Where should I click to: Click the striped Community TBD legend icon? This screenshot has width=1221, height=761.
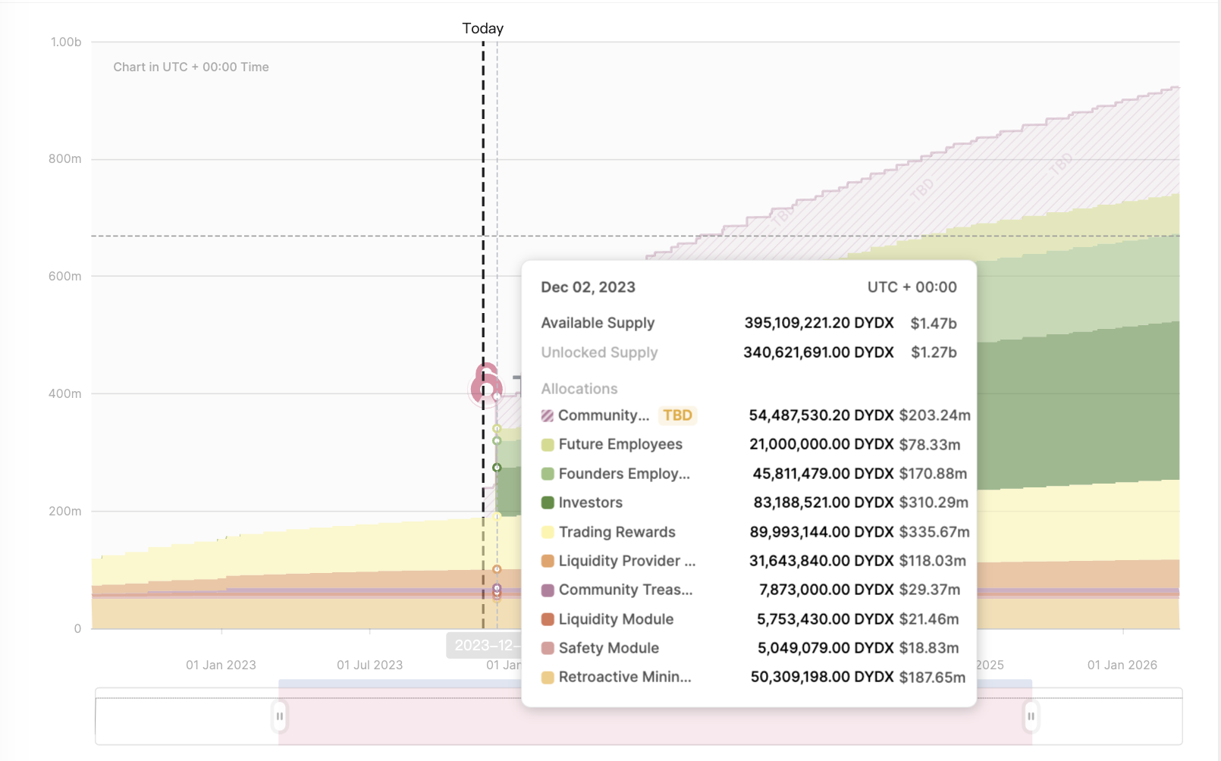pos(548,415)
